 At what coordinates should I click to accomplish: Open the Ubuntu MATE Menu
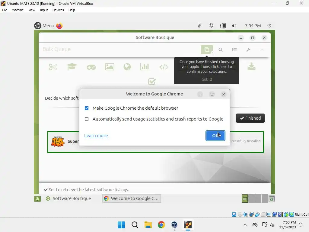tap(44, 26)
